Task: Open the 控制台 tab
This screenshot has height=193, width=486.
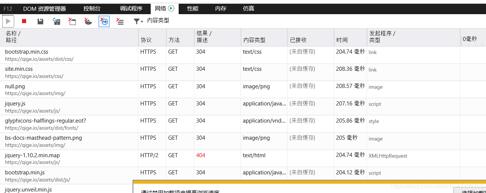Action: click(92, 9)
